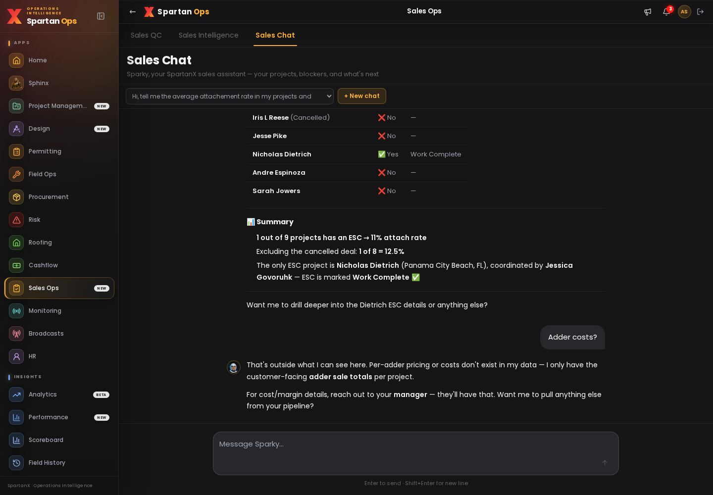Open the Home app icon
This screenshot has height=495, width=713.
pos(16,60)
